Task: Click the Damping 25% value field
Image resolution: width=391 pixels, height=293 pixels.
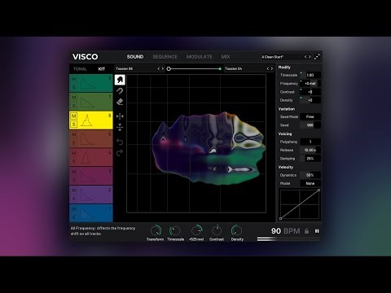Action: (310, 159)
